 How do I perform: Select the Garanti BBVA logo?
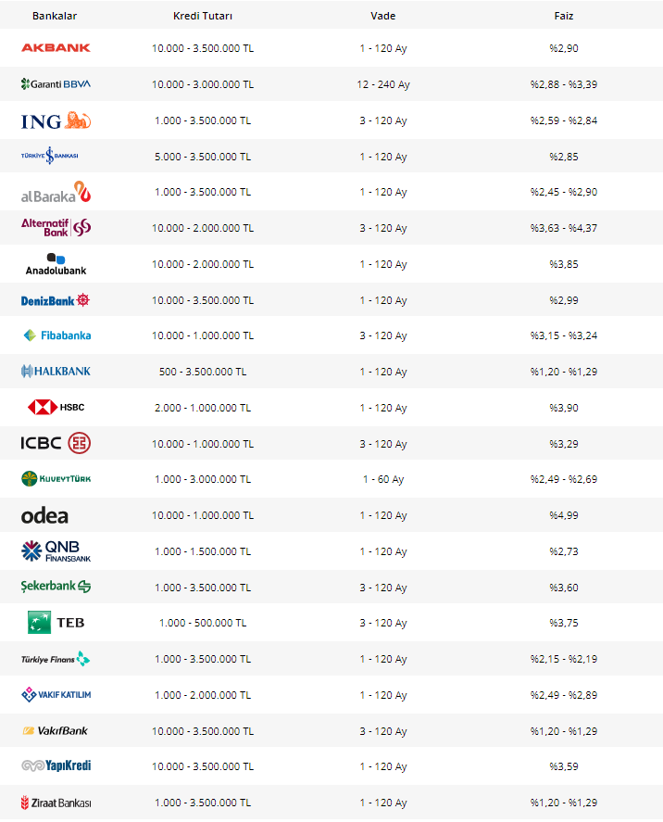pyautogui.click(x=56, y=84)
